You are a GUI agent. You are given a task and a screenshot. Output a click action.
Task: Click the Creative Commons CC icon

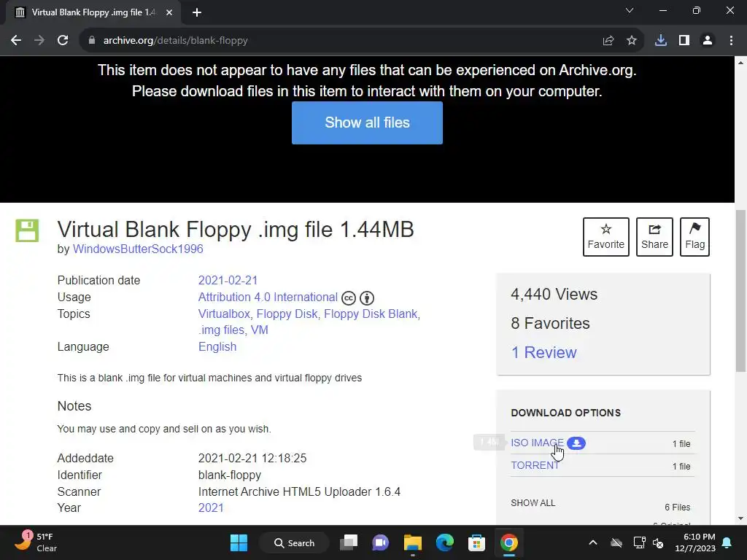(x=349, y=298)
